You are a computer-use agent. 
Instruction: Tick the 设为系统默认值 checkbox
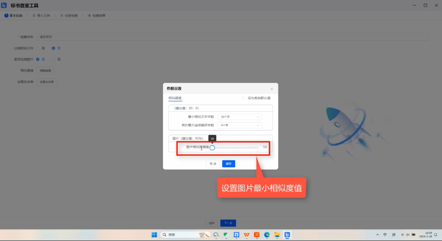(x=244, y=98)
